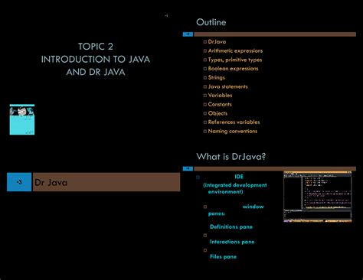Click the 'What is DrJava?' slide title
Viewport: 363px width, 280px height.
pyautogui.click(x=231, y=156)
